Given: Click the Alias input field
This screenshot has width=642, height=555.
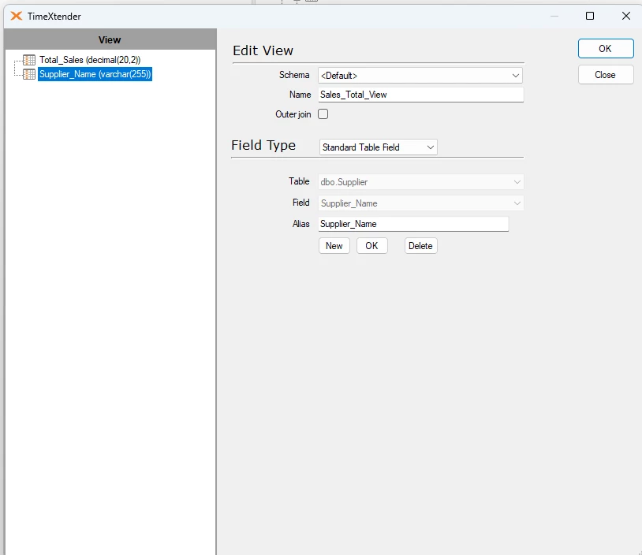Looking at the screenshot, I should click(413, 224).
